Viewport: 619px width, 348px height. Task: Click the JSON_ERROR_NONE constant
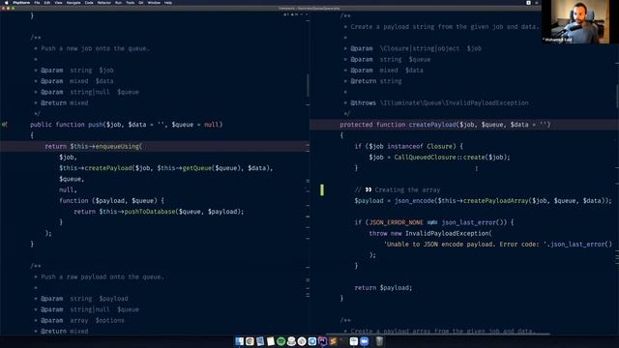click(x=396, y=222)
